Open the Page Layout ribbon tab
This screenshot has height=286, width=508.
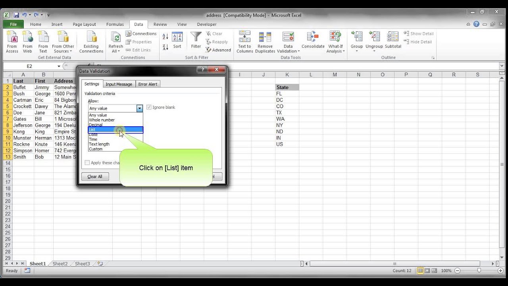pos(84,24)
